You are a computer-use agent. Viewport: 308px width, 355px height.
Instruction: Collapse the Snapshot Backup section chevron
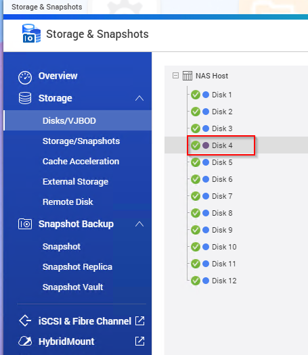pyautogui.click(x=139, y=224)
